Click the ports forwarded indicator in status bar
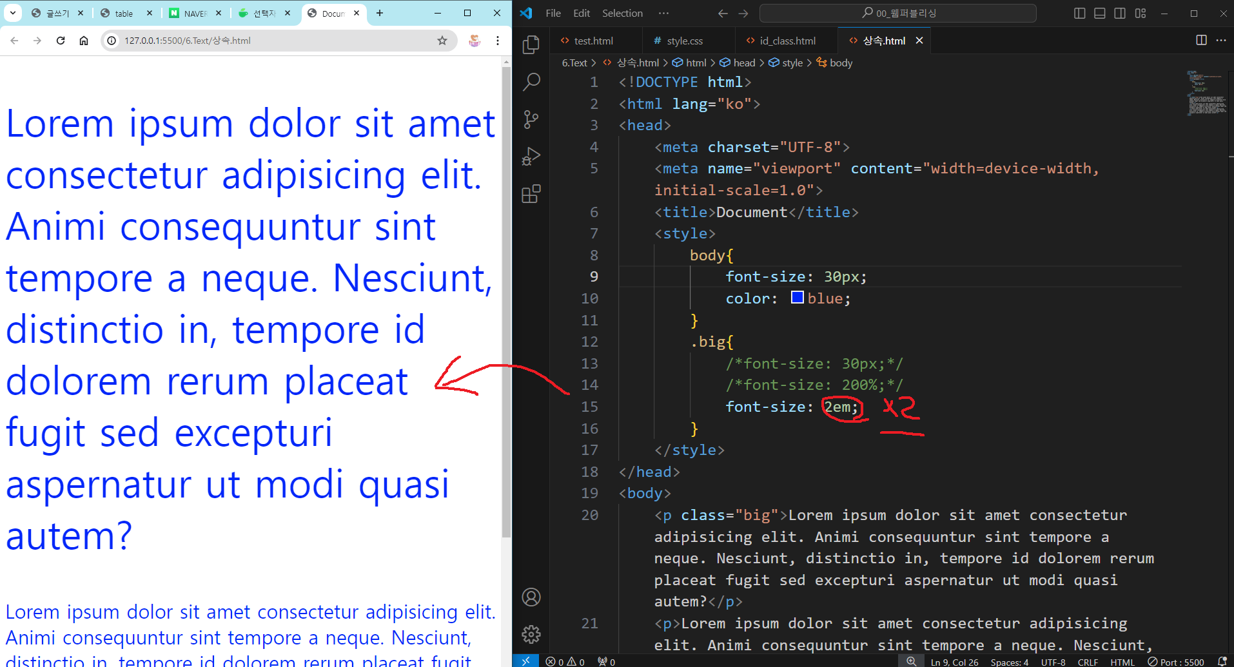Screen dimensions: 1234x667 pyautogui.click(x=606, y=662)
